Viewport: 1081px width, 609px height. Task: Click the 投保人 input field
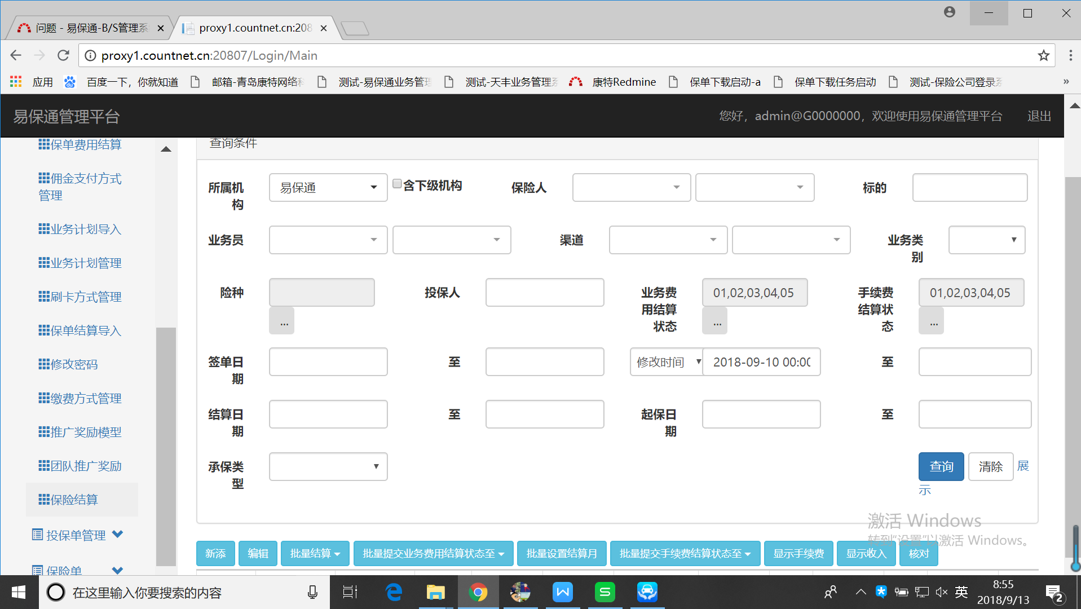[545, 293]
